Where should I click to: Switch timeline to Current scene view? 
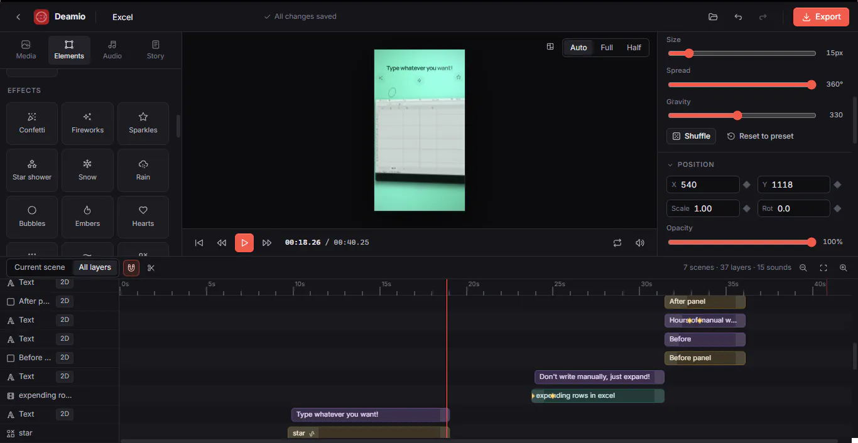40,267
